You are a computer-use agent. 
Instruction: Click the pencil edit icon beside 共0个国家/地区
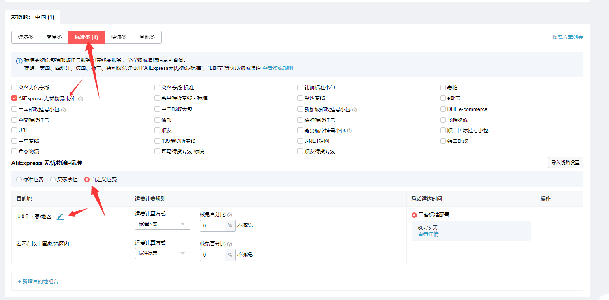pyautogui.click(x=60, y=216)
